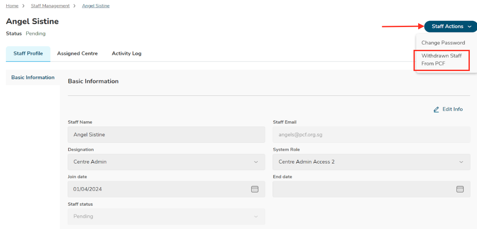Click the Staff Actions chevron arrow
Screen dimensions: 477x229
pos(469,27)
